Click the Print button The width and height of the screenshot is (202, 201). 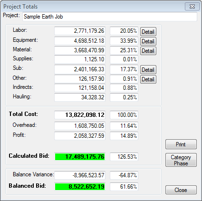pyautogui.click(x=181, y=144)
